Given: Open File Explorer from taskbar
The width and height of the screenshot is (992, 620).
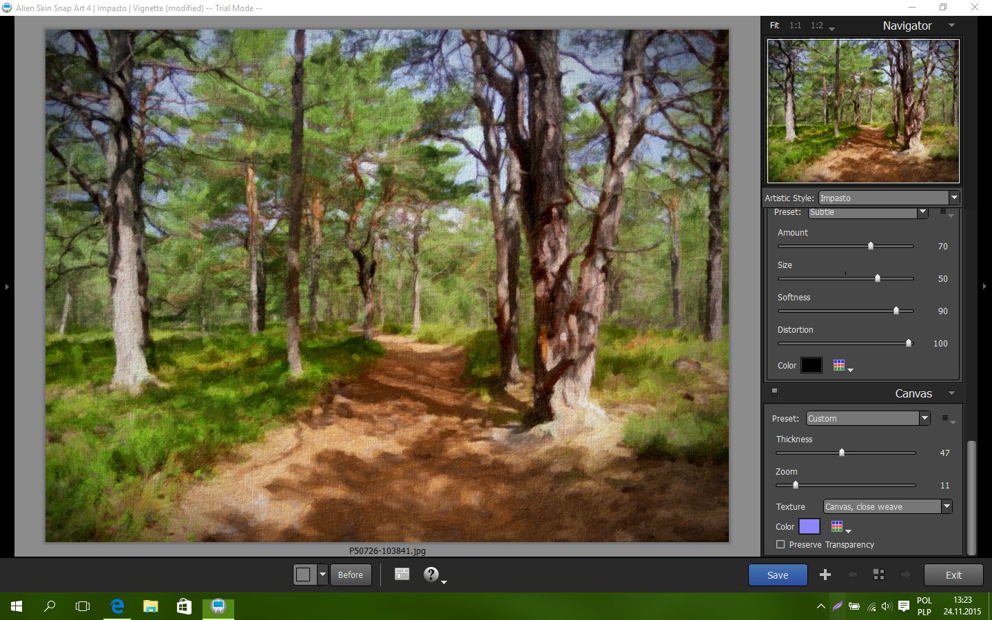Looking at the screenshot, I should tap(150, 606).
